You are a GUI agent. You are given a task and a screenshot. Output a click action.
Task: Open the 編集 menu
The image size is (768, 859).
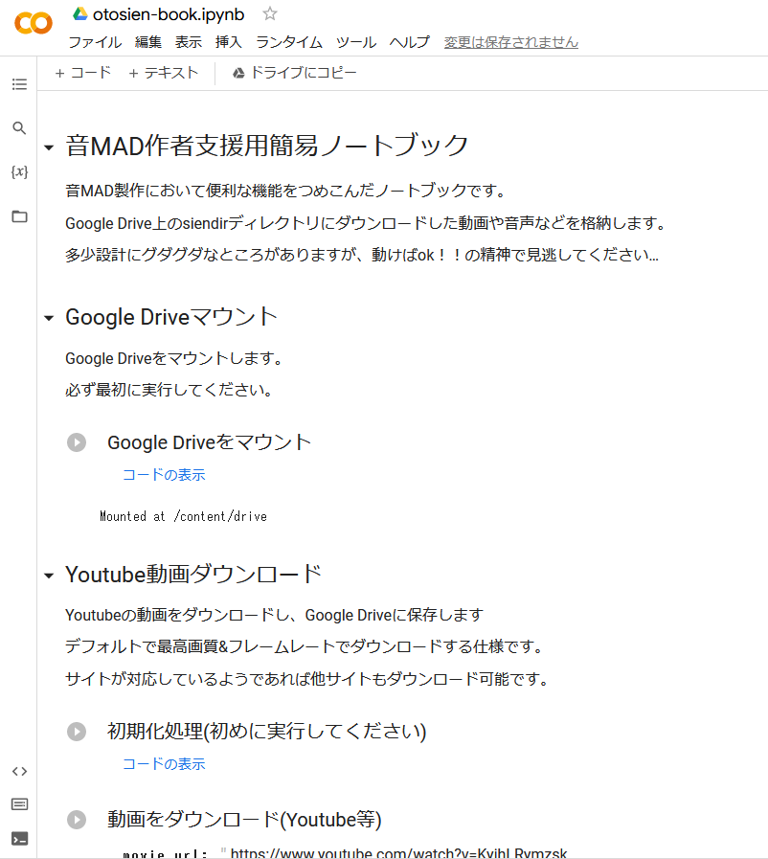148,42
